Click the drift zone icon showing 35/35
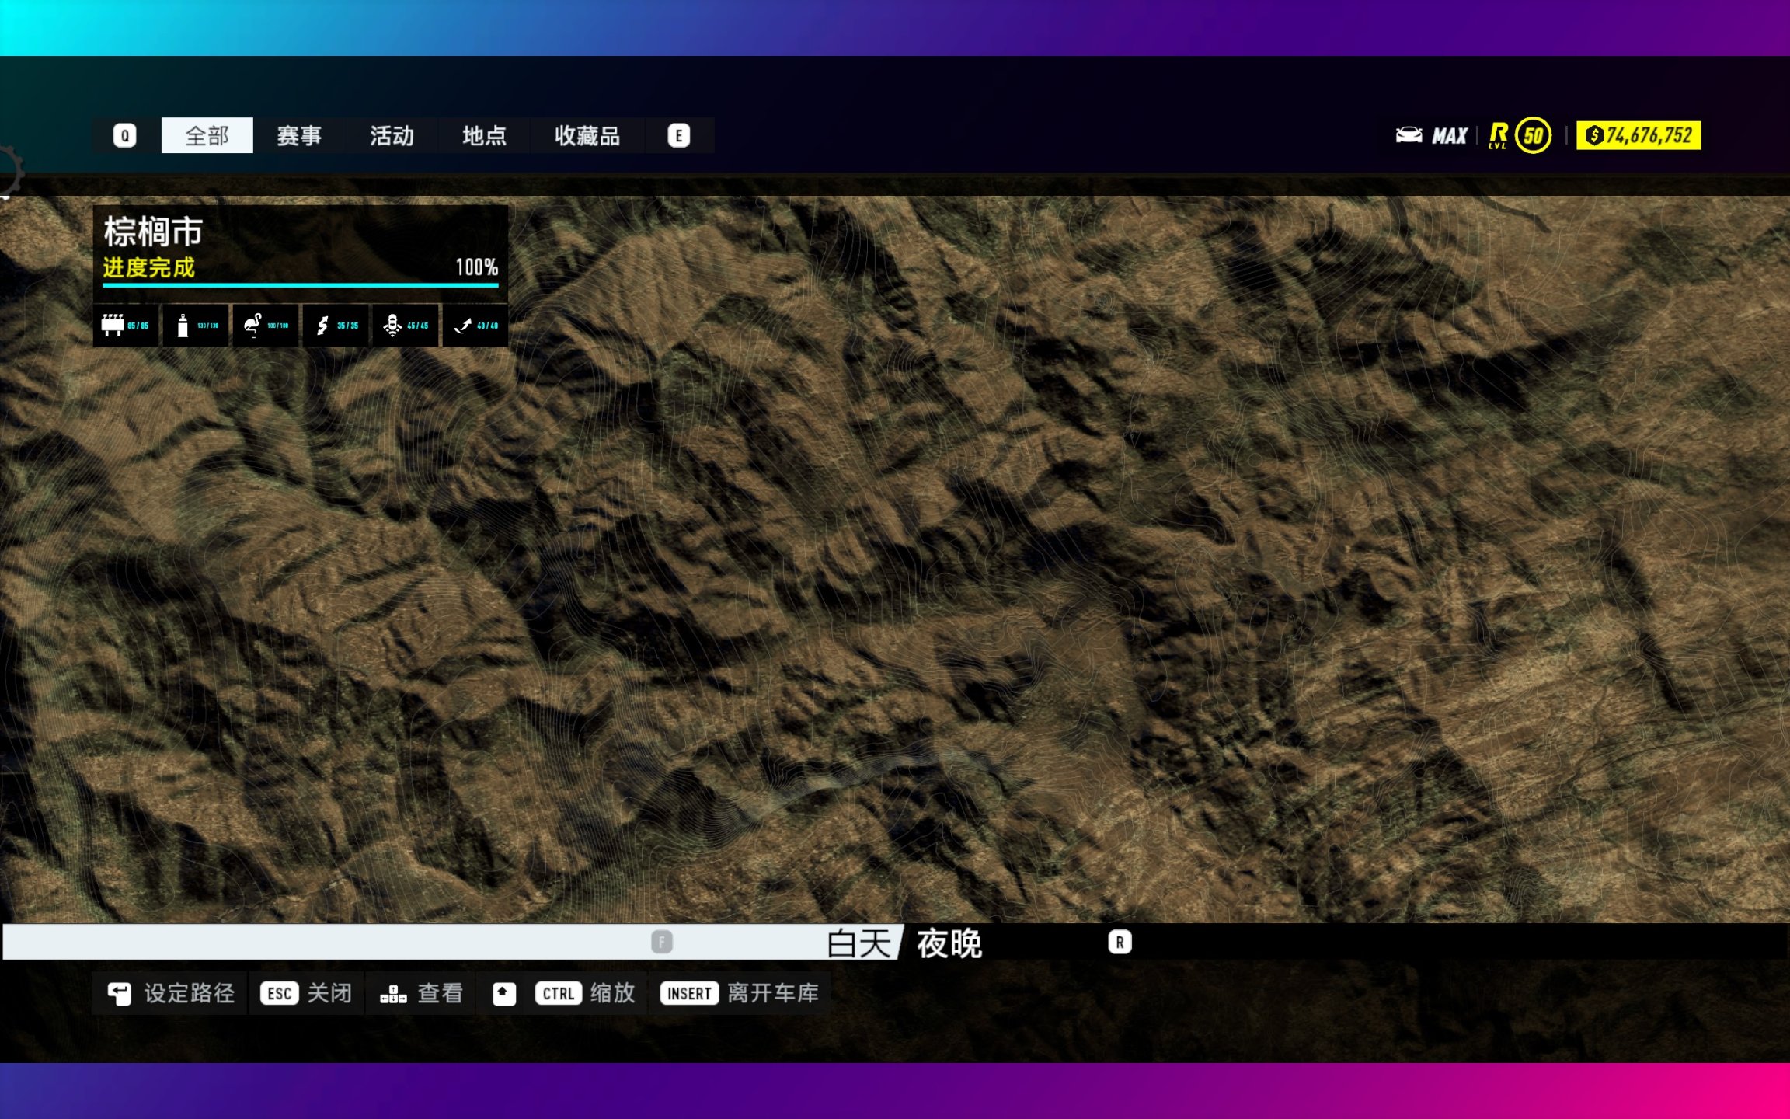This screenshot has width=1790, height=1119. [322, 326]
